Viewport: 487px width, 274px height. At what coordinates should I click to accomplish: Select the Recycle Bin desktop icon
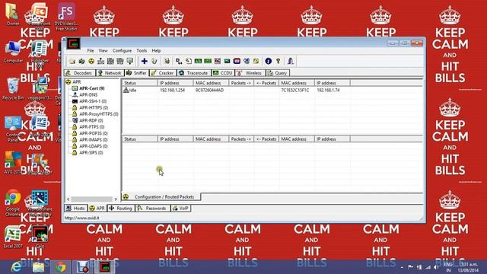click(13, 89)
